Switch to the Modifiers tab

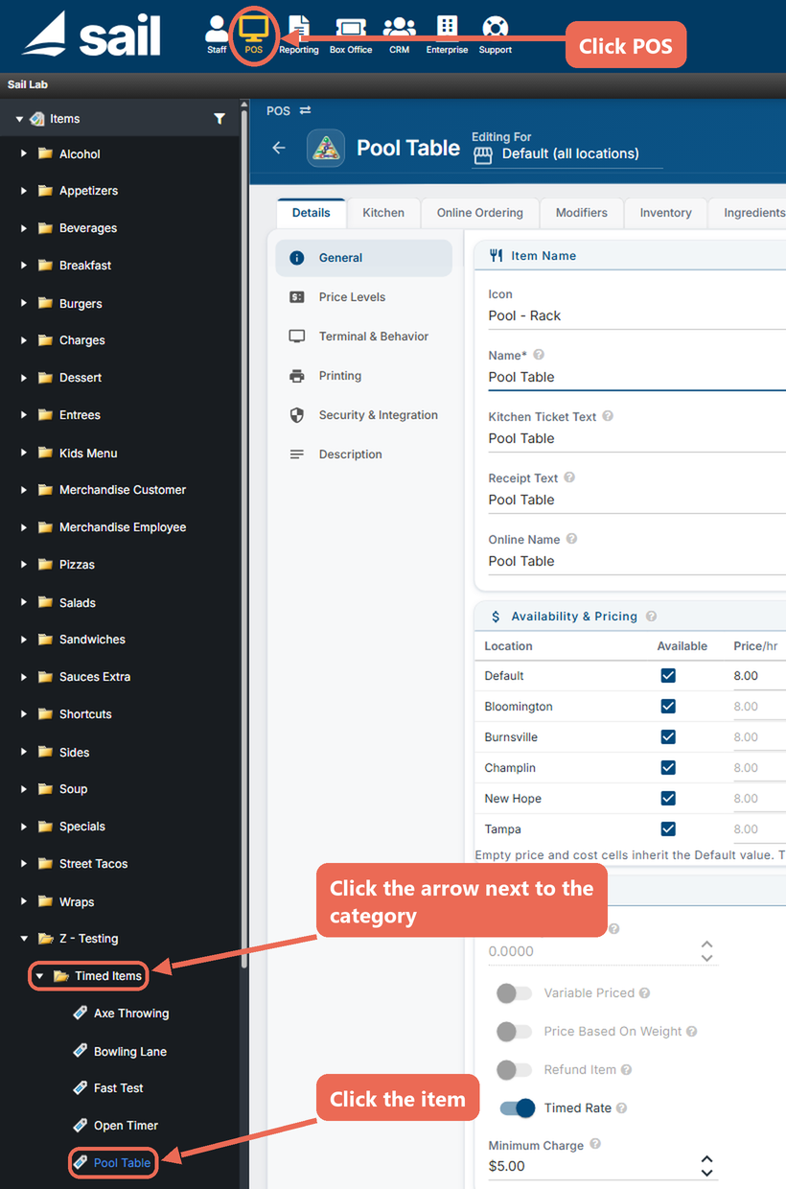coord(582,213)
